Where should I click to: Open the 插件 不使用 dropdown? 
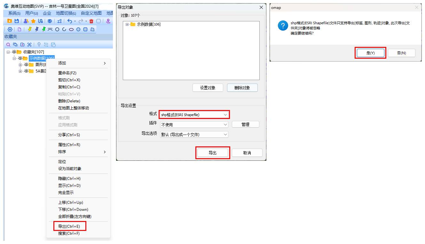[194, 124]
